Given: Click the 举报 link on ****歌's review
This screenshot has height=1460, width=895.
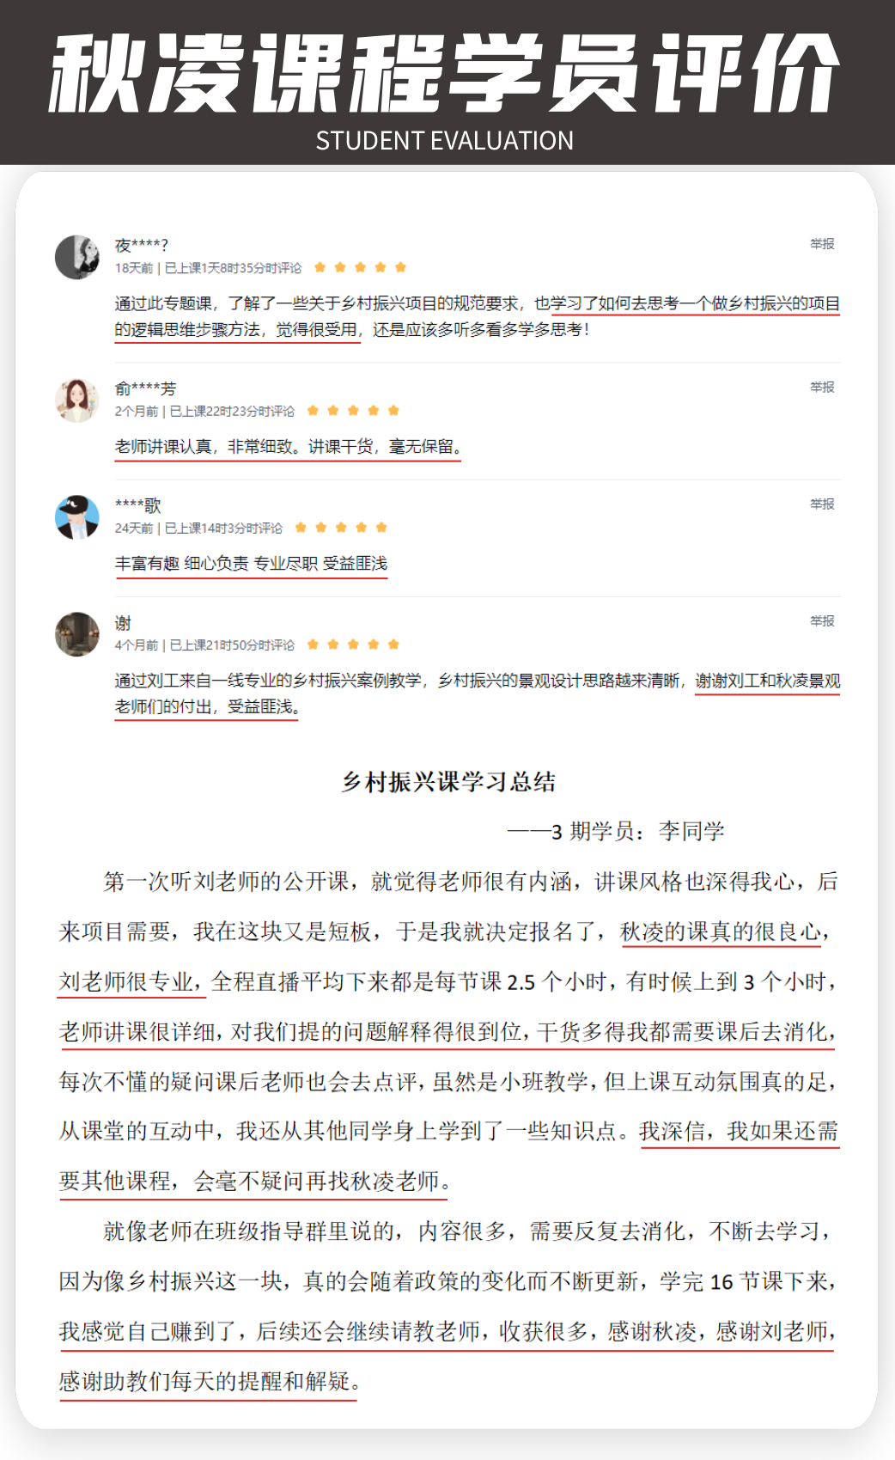Looking at the screenshot, I should point(822,504).
